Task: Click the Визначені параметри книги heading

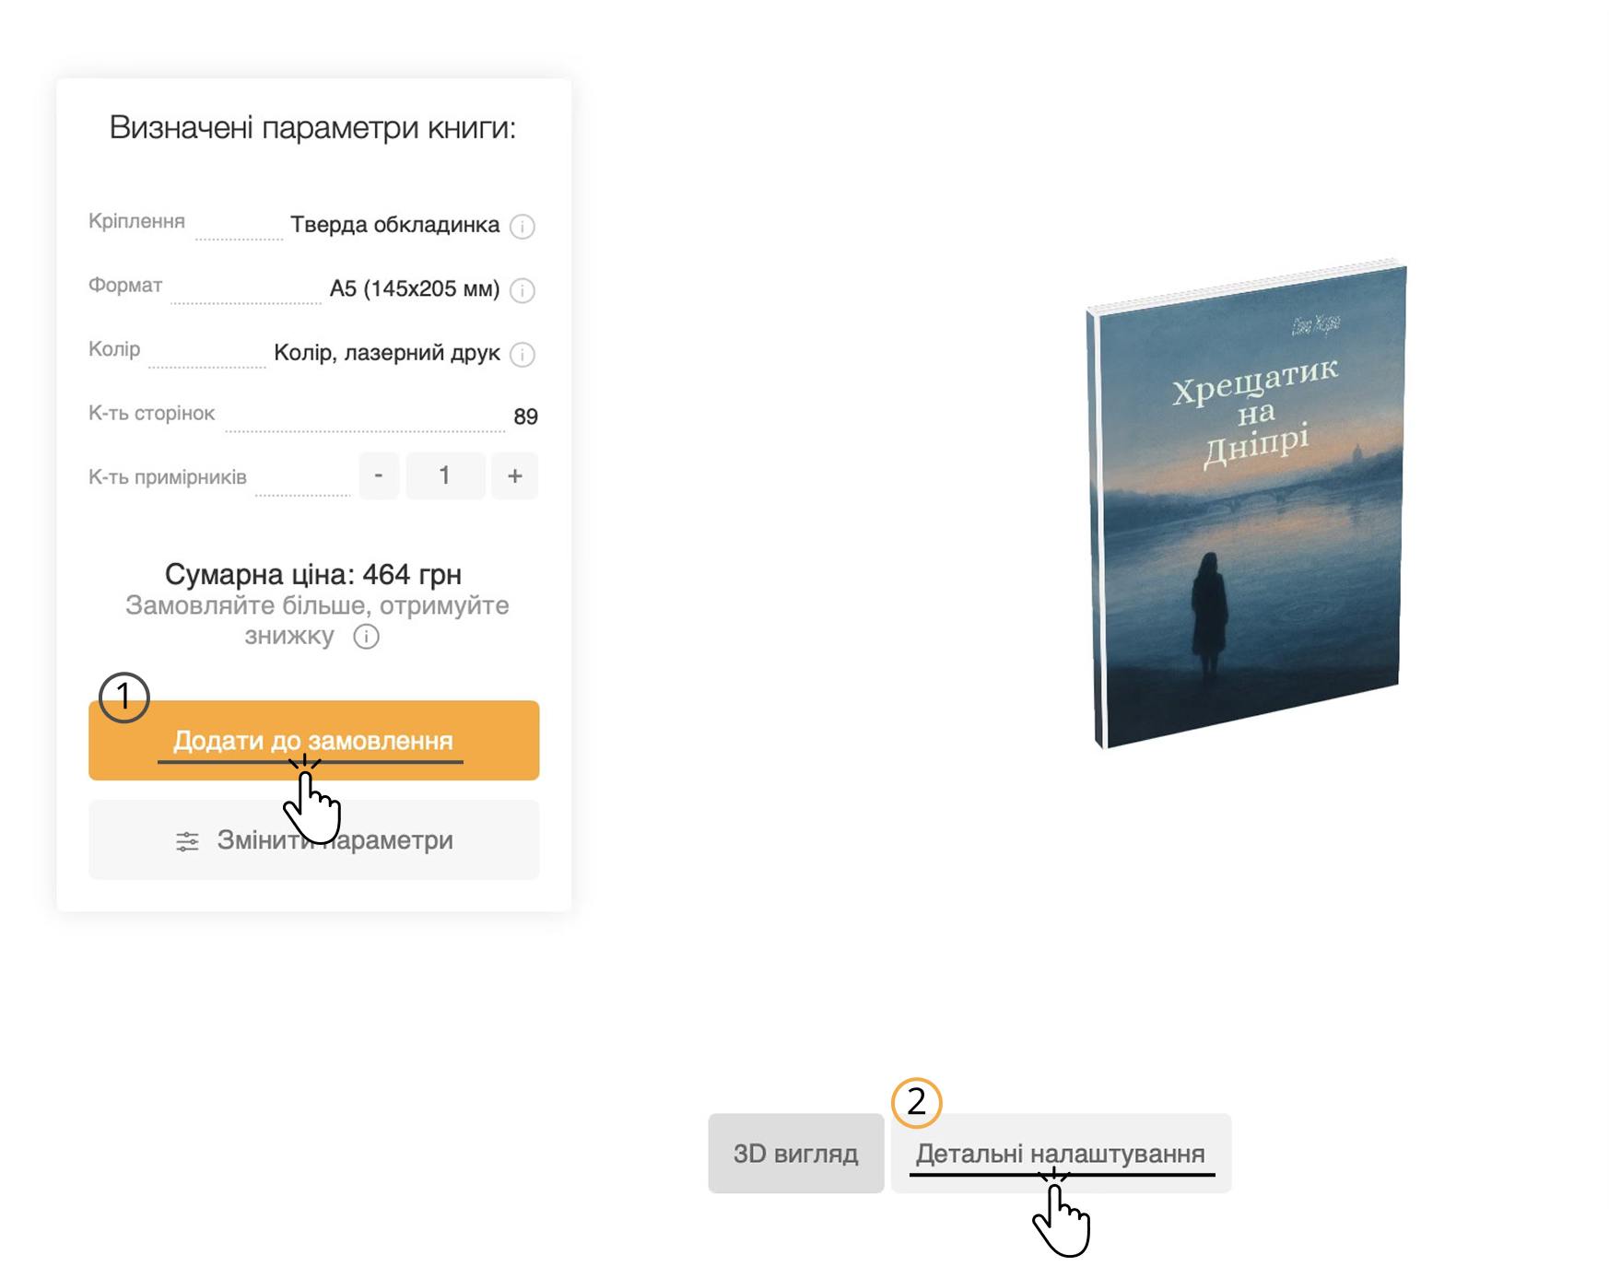Action: click(x=312, y=127)
